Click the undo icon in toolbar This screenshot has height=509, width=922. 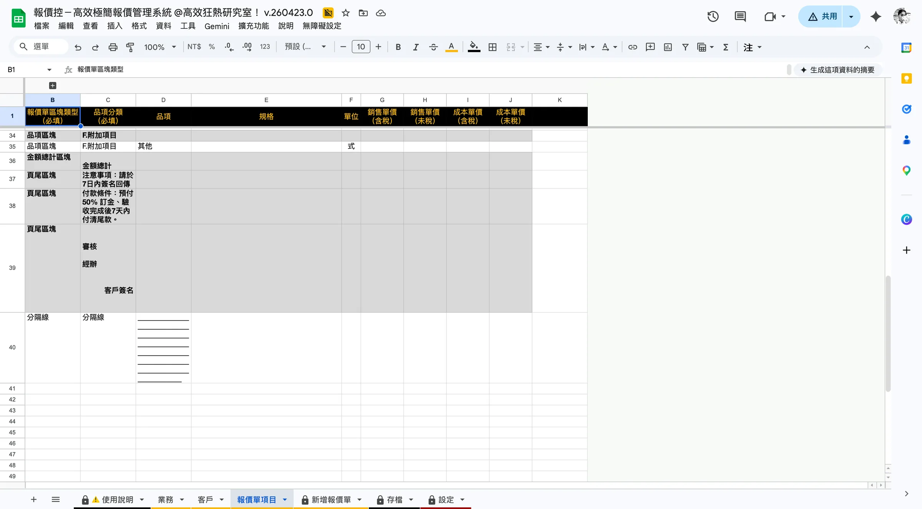tap(78, 47)
